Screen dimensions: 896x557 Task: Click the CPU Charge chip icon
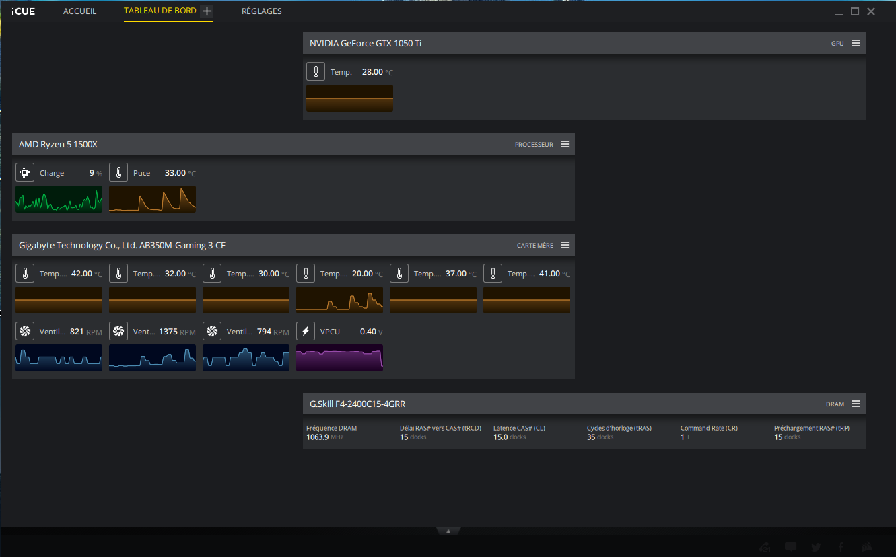pos(25,173)
